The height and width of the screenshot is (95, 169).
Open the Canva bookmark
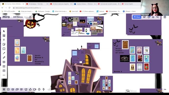pyautogui.click(x=129, y=11)
